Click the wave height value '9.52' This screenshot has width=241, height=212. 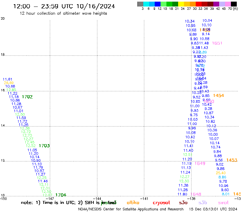pos(197,97)
